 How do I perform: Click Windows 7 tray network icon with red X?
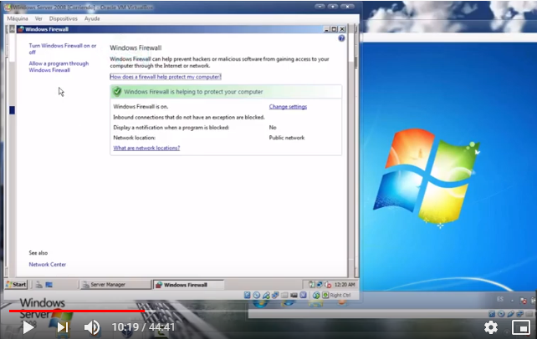pyautogui.click(x=524, y=301)
